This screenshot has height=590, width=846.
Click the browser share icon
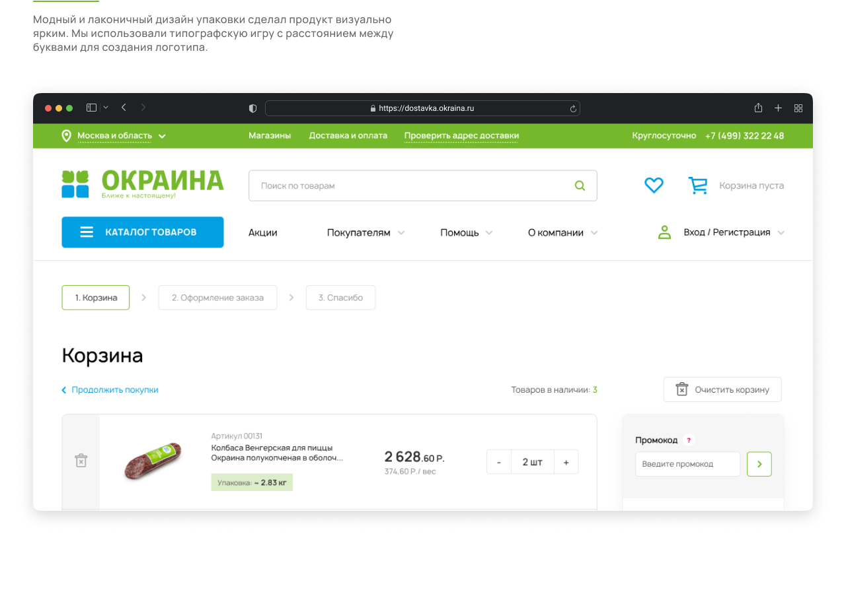(758, 108)
